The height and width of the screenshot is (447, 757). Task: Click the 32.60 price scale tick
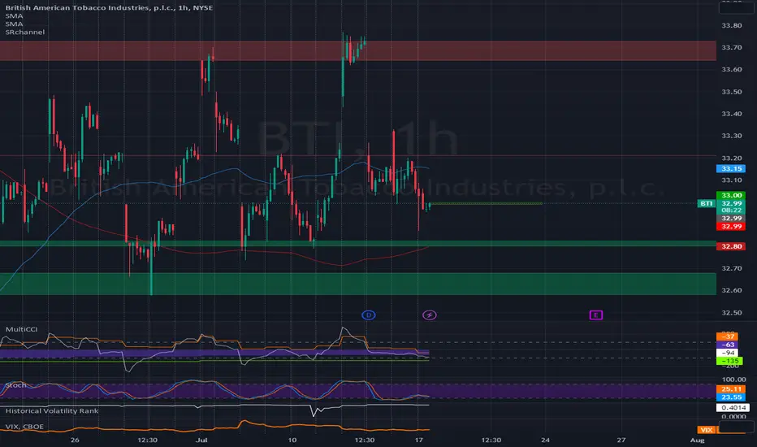point(731,290)
